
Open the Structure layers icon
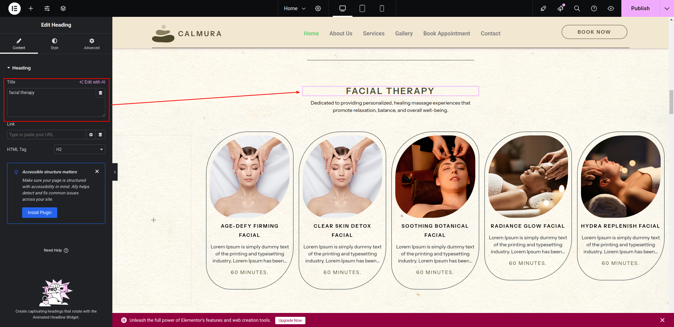pos(63,8)
